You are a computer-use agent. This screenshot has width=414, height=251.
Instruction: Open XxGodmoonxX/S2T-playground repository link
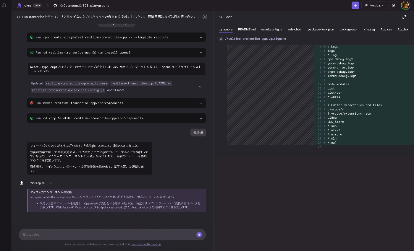click(84, 5)
